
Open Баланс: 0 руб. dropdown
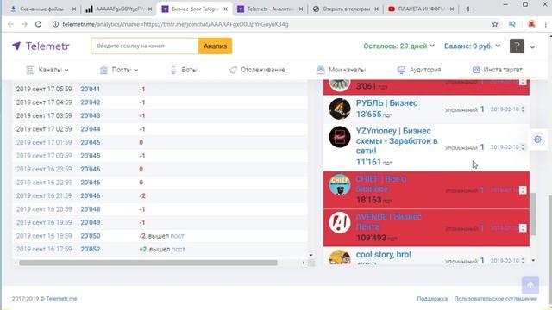(x=472, y=46)
